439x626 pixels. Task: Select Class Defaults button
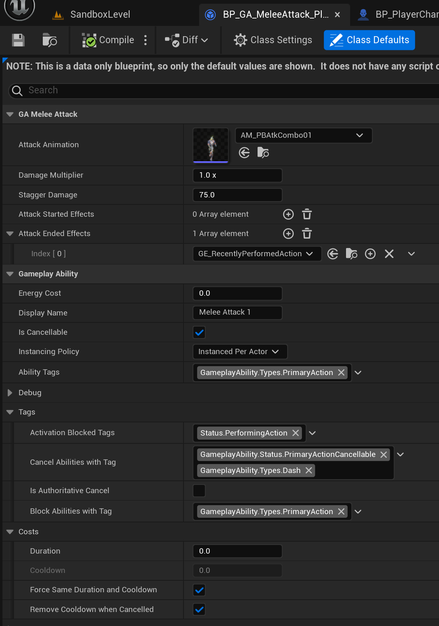pyautogui.click(x=369, y=40)
